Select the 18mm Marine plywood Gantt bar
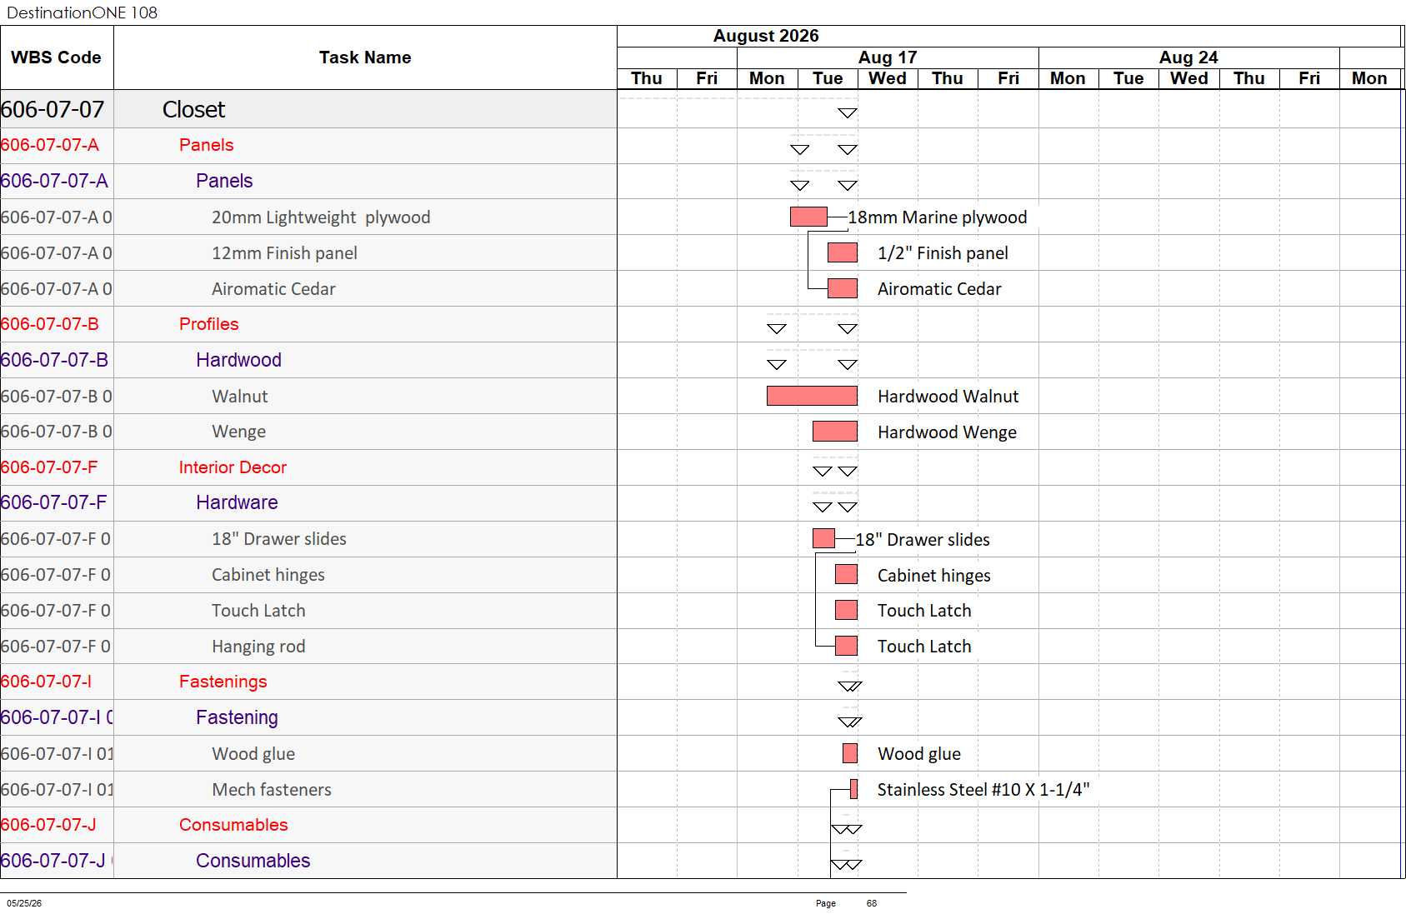Viewport: 1406px width, 914px height. [x=808, y=217]
